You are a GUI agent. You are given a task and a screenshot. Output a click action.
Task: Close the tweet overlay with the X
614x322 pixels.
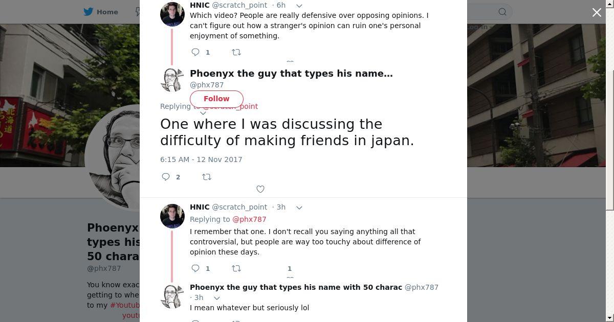pyautogui.click(x=597, y=12)
